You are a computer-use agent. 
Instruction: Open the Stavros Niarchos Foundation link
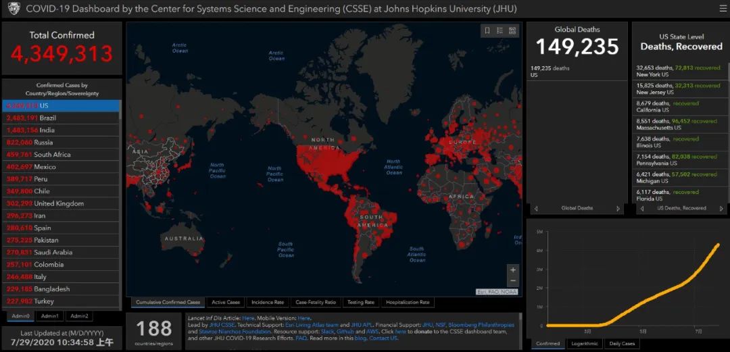[x=235, y=332]
